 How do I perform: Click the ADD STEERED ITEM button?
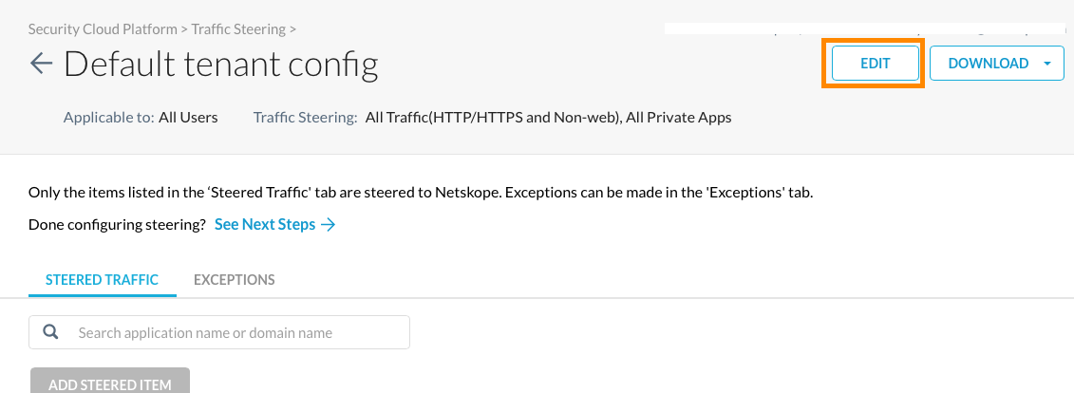point(110,382)
